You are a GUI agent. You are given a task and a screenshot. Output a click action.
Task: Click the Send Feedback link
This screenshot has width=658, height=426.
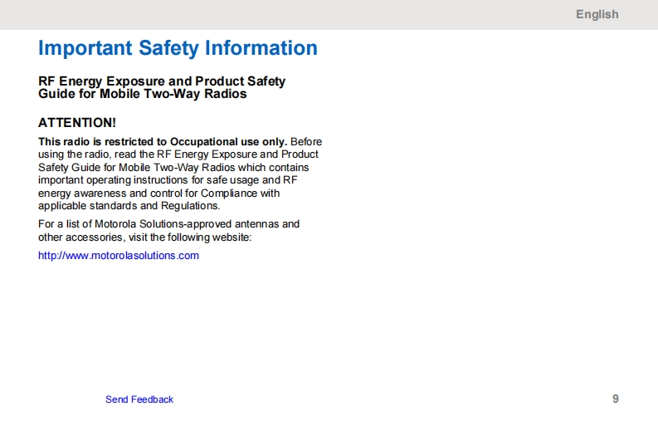(139, 399)
